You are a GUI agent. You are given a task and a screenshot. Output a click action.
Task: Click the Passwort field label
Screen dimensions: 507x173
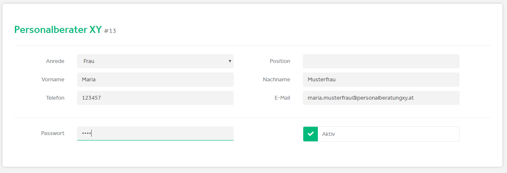tap(53, 133)
